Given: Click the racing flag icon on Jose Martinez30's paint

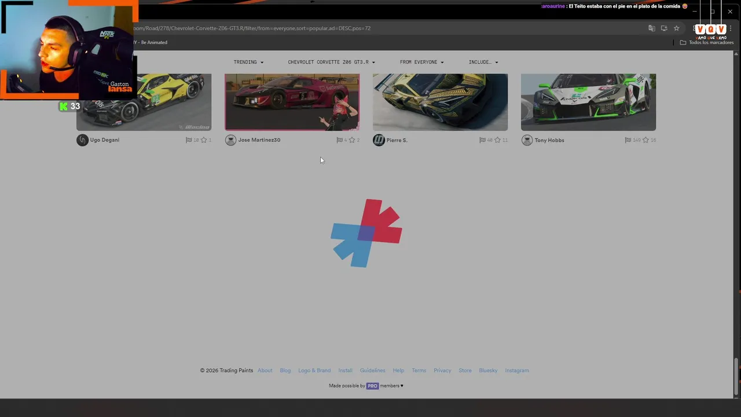Looking at the screenshot, I should point(340,140).
